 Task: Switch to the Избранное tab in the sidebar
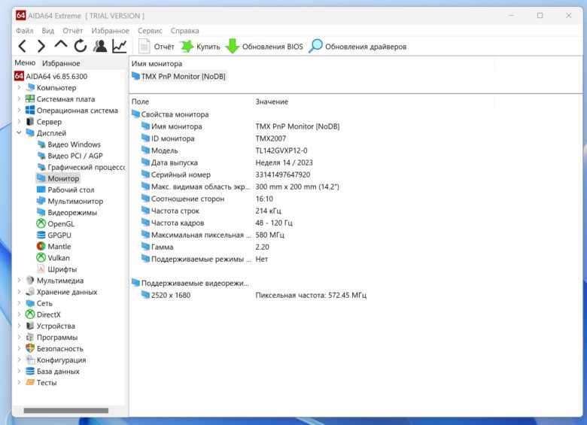tap(61, 63)
